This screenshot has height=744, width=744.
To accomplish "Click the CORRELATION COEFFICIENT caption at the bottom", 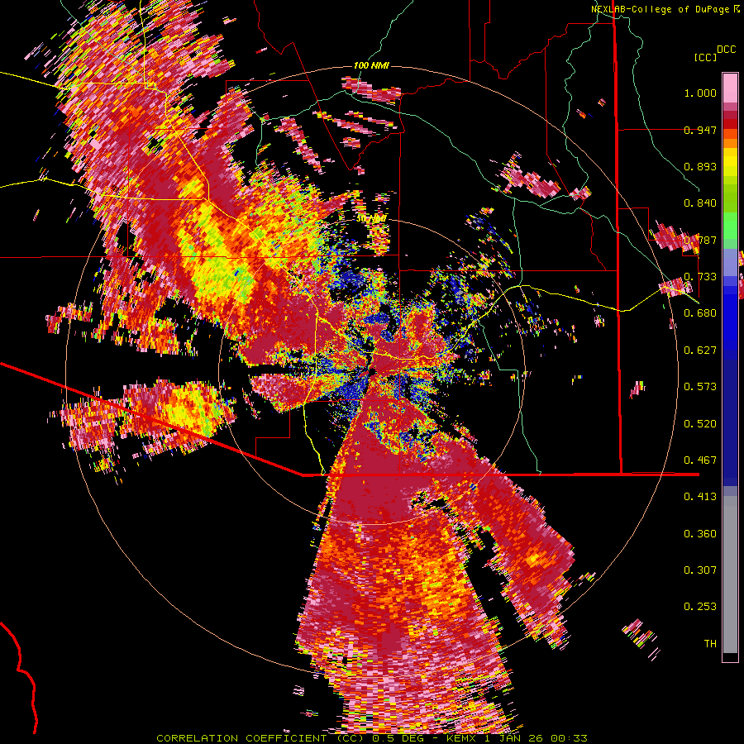I will (x=372, y=738).
